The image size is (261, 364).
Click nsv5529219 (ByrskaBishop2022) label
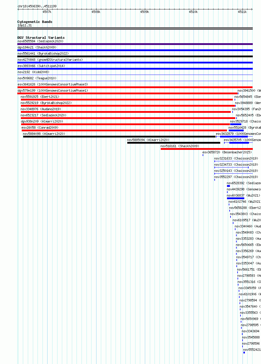[x=46, y=103]
